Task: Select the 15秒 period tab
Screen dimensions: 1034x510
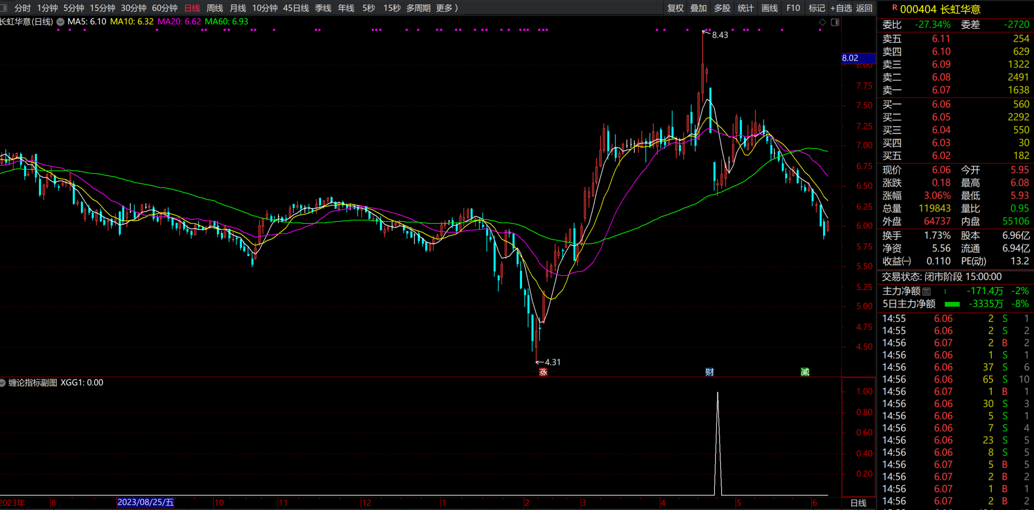Action: tap(392, 8)
